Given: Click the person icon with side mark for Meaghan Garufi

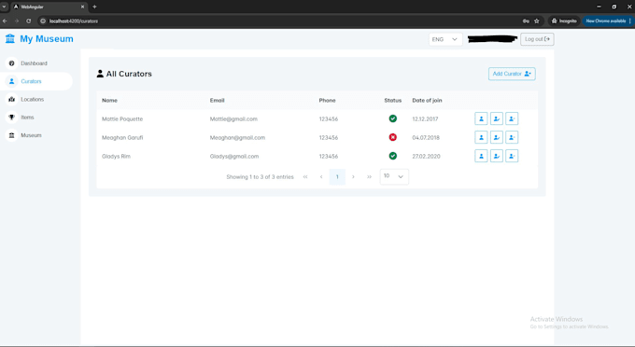Looking at the screenshot, I should [x=512, y=137].
